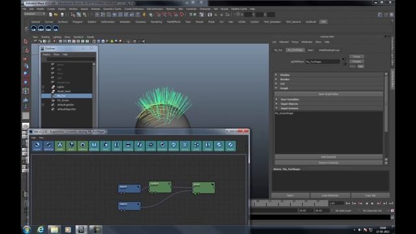Expand the I/O section in Attribute Editor

click(x=328, y=84)
